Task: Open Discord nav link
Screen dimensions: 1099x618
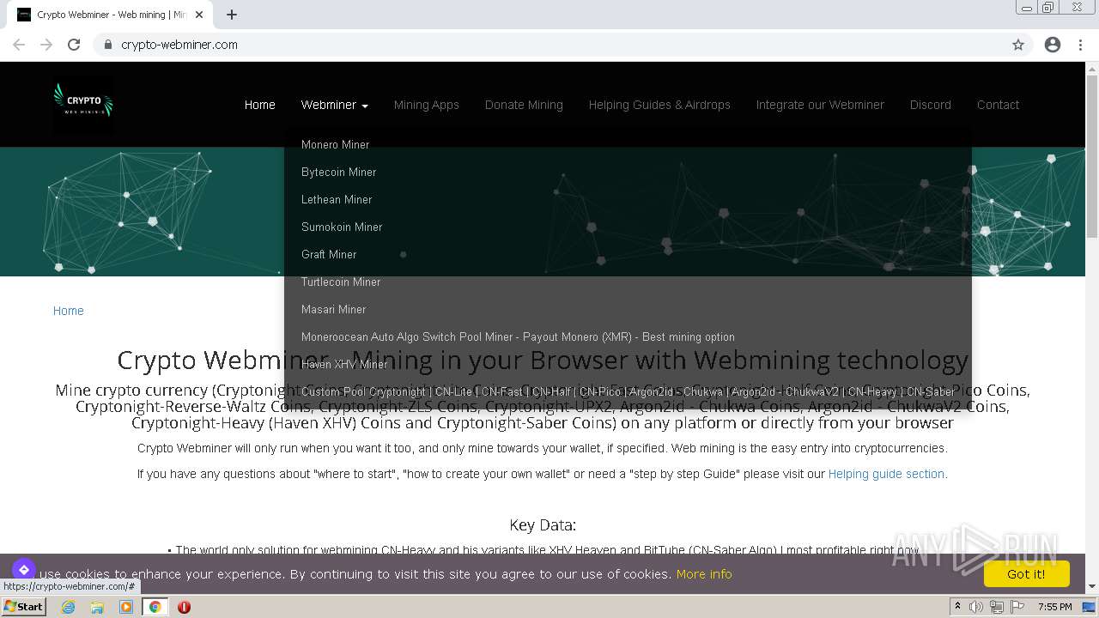Action: tap(931, 105)
